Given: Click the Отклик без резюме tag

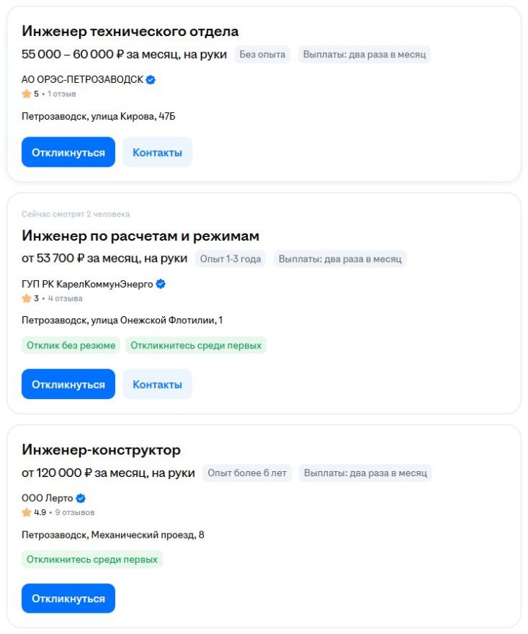Looking at the screenshot, I should point(71,346).
